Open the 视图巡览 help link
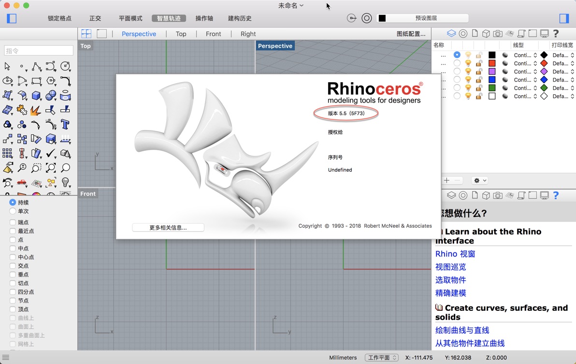Image resolution: width=576 pixels, height=364 pixels. [x=450, y=267]
